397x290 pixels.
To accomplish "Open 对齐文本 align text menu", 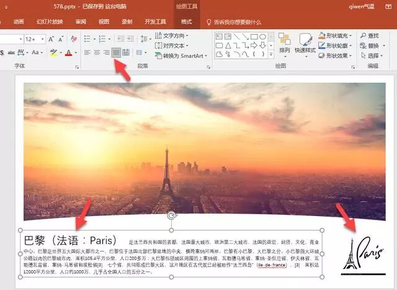I will tap(172, 45).
